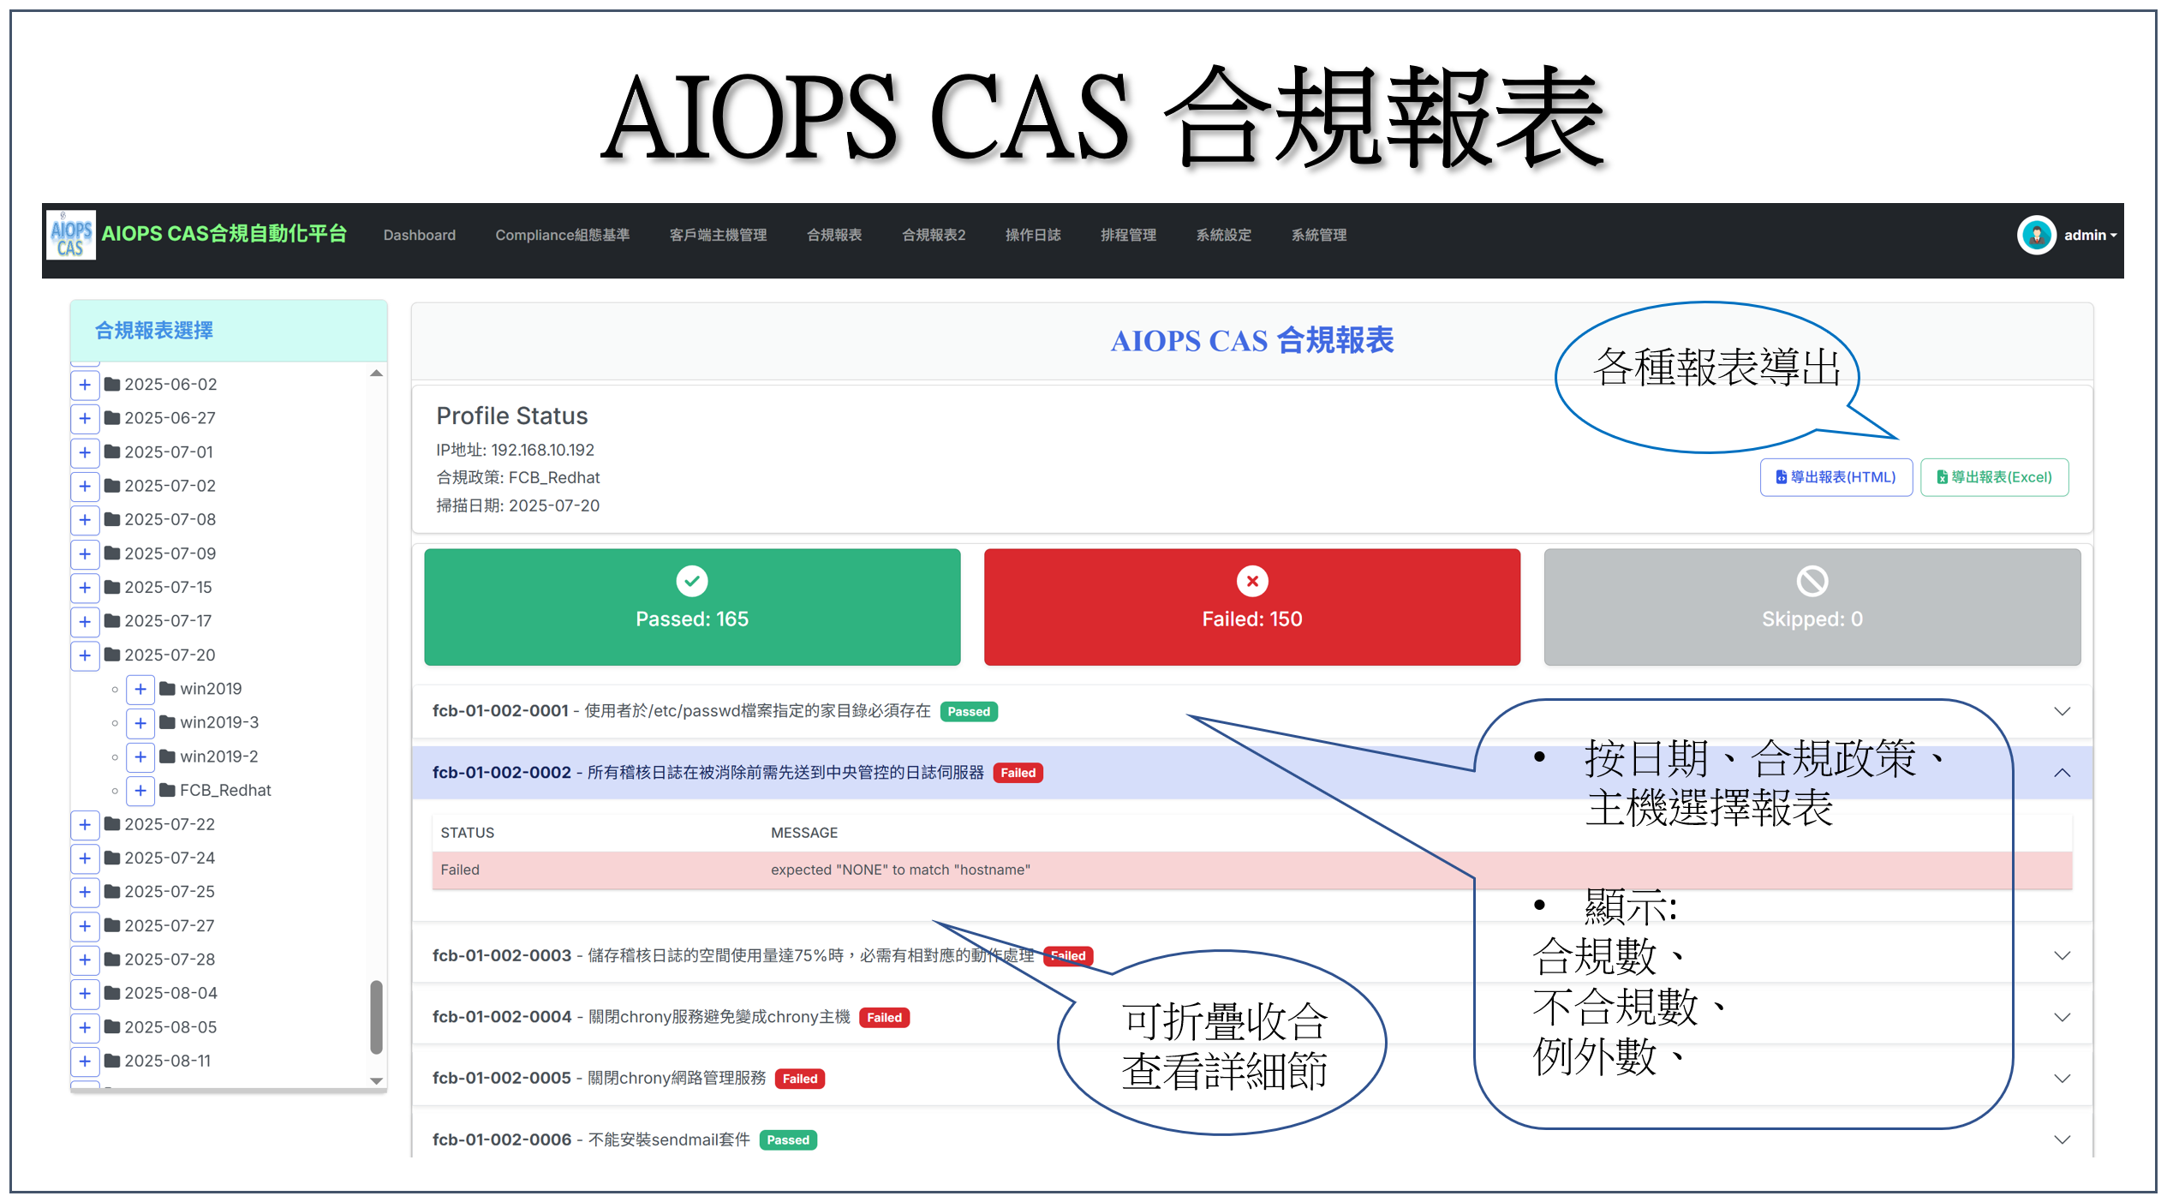Click the sidebar tree scrollbar thumb
The width and height of the screenshot is (2167, 1202).
coord(376,1016)
